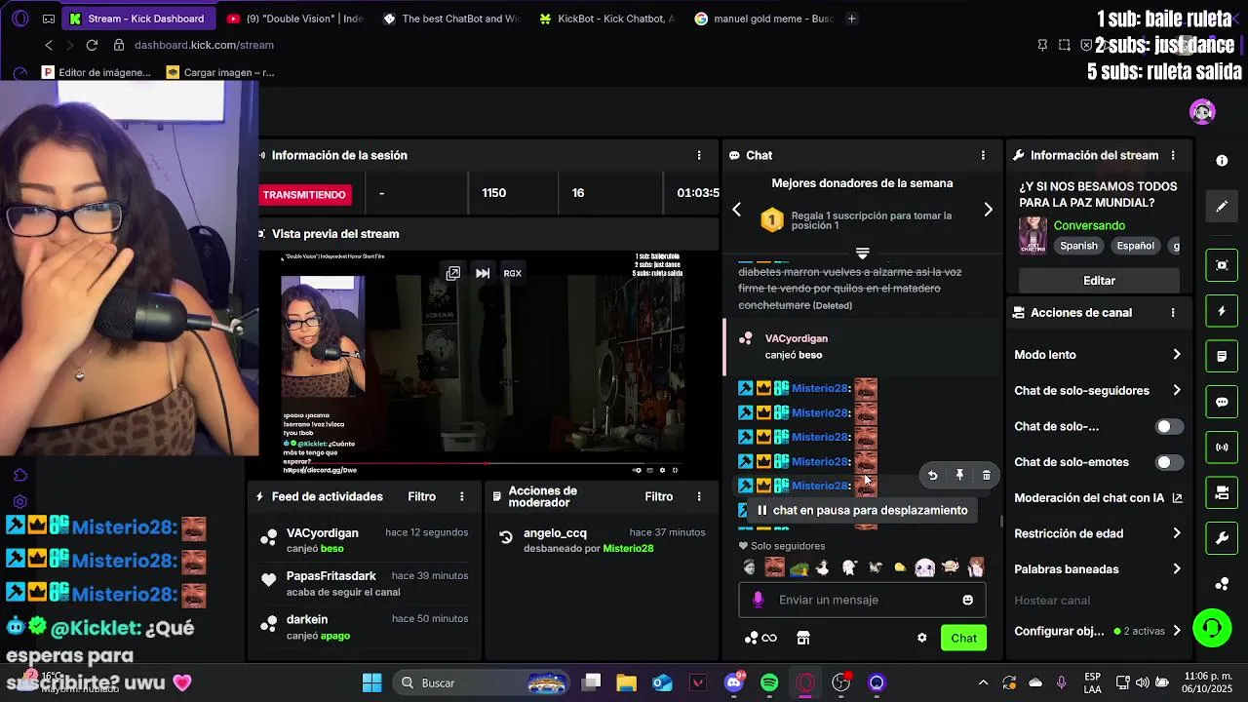Click the Windows Start button
Viewport: 1248px width, 702px height.
click(x=371, y=683)
